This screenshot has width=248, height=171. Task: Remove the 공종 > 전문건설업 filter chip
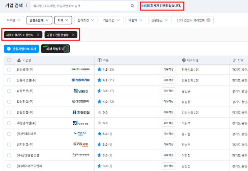tap(73, 35)
